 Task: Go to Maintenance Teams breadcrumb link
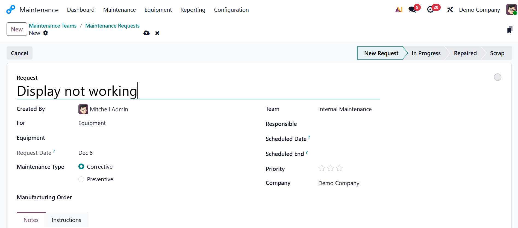click(x=53, y=26)
